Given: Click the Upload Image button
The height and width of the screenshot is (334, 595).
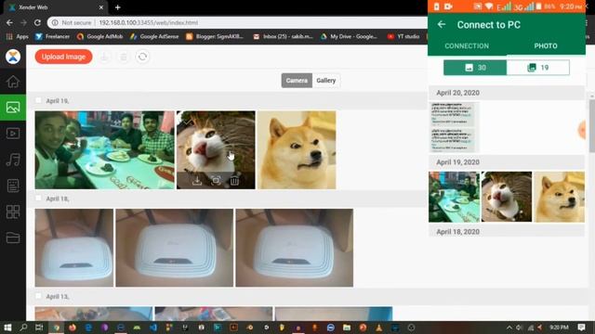Looking at the screenshot, I should (63, 57).
